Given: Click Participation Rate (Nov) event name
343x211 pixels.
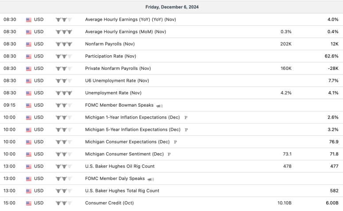Looking at the screenshot, I should coord(110,56).
